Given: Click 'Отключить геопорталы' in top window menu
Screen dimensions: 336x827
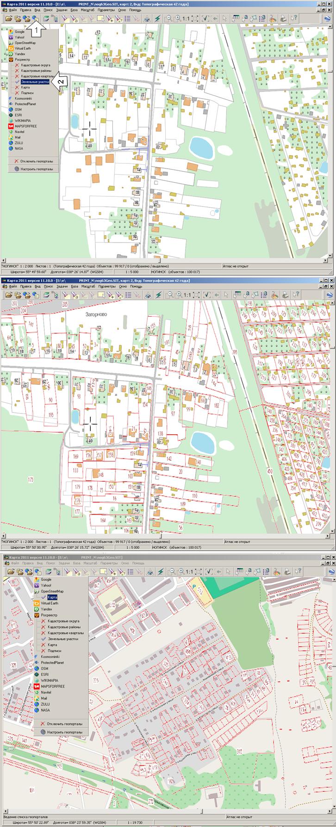Looking at the screenshot, I should pos(36,162).
